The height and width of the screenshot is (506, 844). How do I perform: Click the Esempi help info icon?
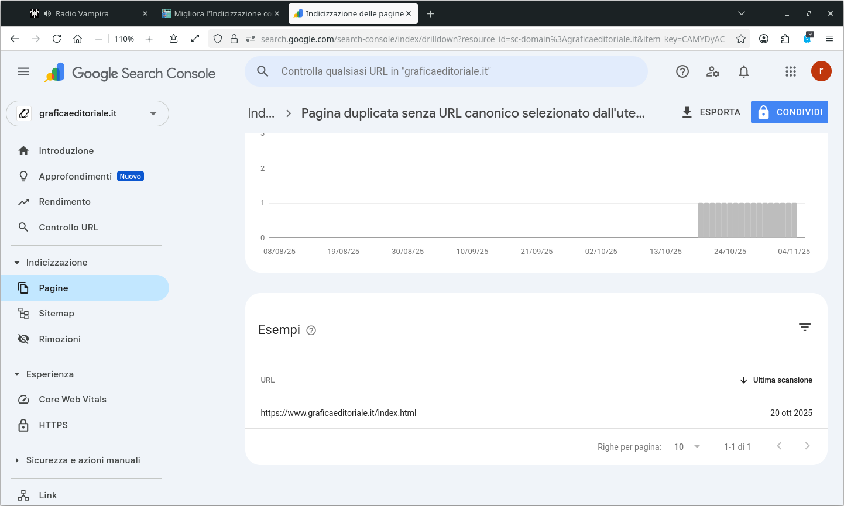point(311,331)
